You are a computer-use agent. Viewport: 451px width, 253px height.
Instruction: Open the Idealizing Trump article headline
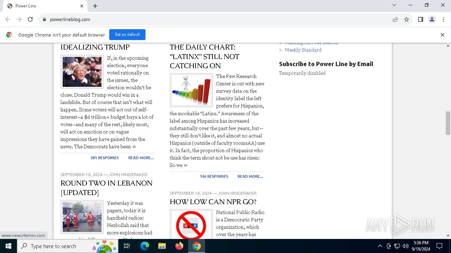pos(95,47)
